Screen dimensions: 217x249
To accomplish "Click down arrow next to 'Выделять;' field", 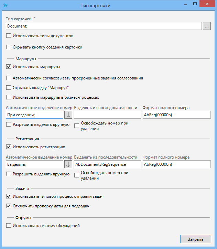I will [68, 164].
